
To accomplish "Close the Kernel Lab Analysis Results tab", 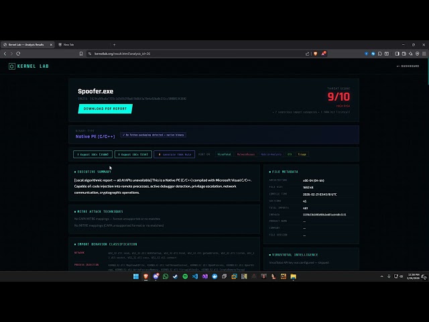I will [51, 45].
